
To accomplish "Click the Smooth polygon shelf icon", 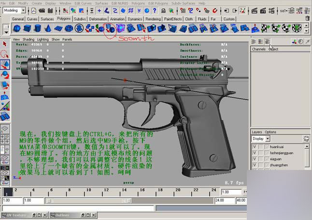I will [110, 28].
